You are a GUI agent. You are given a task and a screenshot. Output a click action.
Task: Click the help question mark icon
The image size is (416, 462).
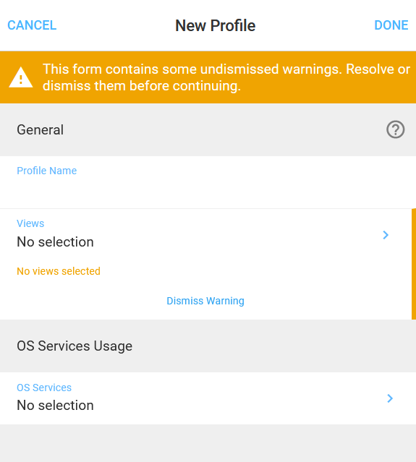click(395, 129)
